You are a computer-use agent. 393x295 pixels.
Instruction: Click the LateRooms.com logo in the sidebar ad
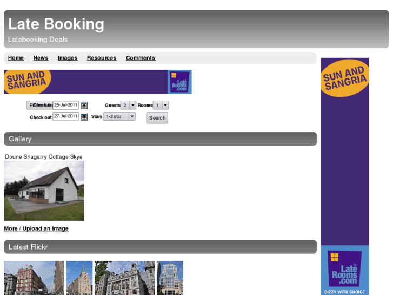(345, 268)
